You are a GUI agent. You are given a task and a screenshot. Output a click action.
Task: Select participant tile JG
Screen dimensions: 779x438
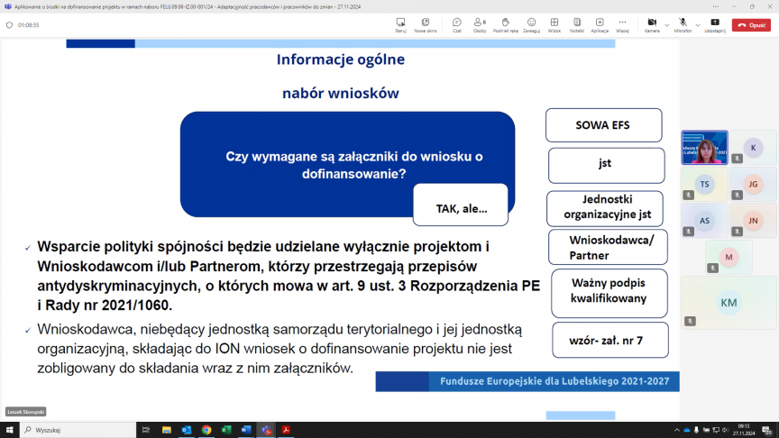(753, 184)
